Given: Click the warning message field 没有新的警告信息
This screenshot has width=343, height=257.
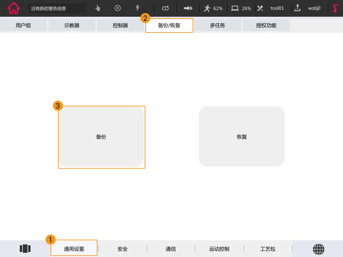Looking at the screenshot, I should (x=57, y=8).
